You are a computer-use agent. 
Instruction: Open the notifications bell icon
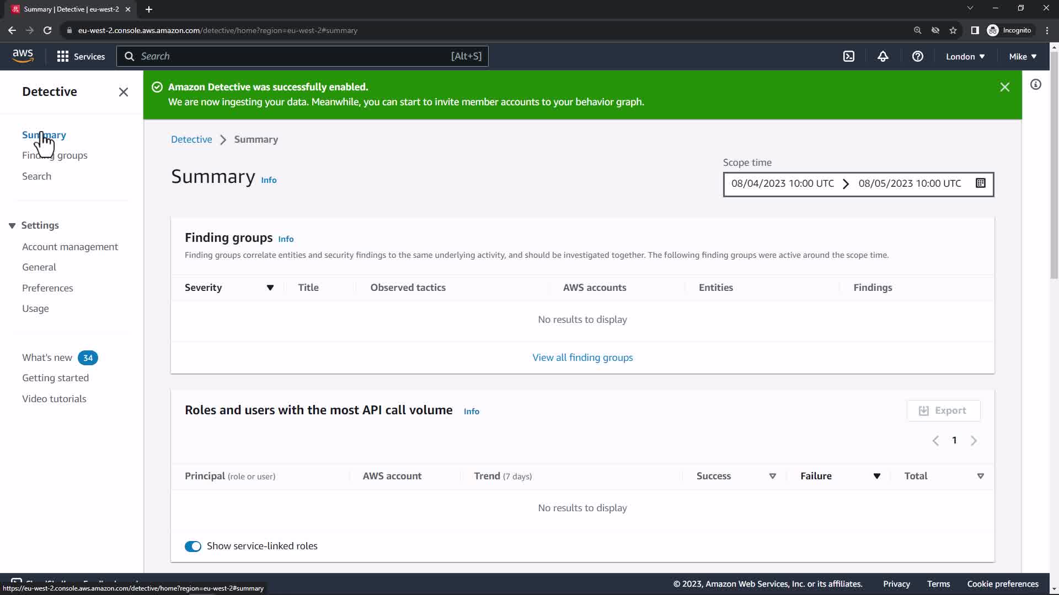point(883,57)
